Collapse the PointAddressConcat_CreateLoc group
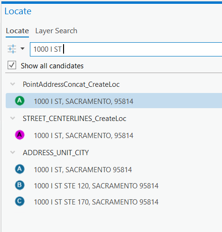Image resolution: width=222 pixels, height=232 pixels. tap(13, 84)
